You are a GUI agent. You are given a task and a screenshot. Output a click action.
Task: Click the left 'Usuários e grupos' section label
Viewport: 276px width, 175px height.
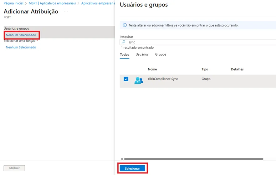click(16, 28)
